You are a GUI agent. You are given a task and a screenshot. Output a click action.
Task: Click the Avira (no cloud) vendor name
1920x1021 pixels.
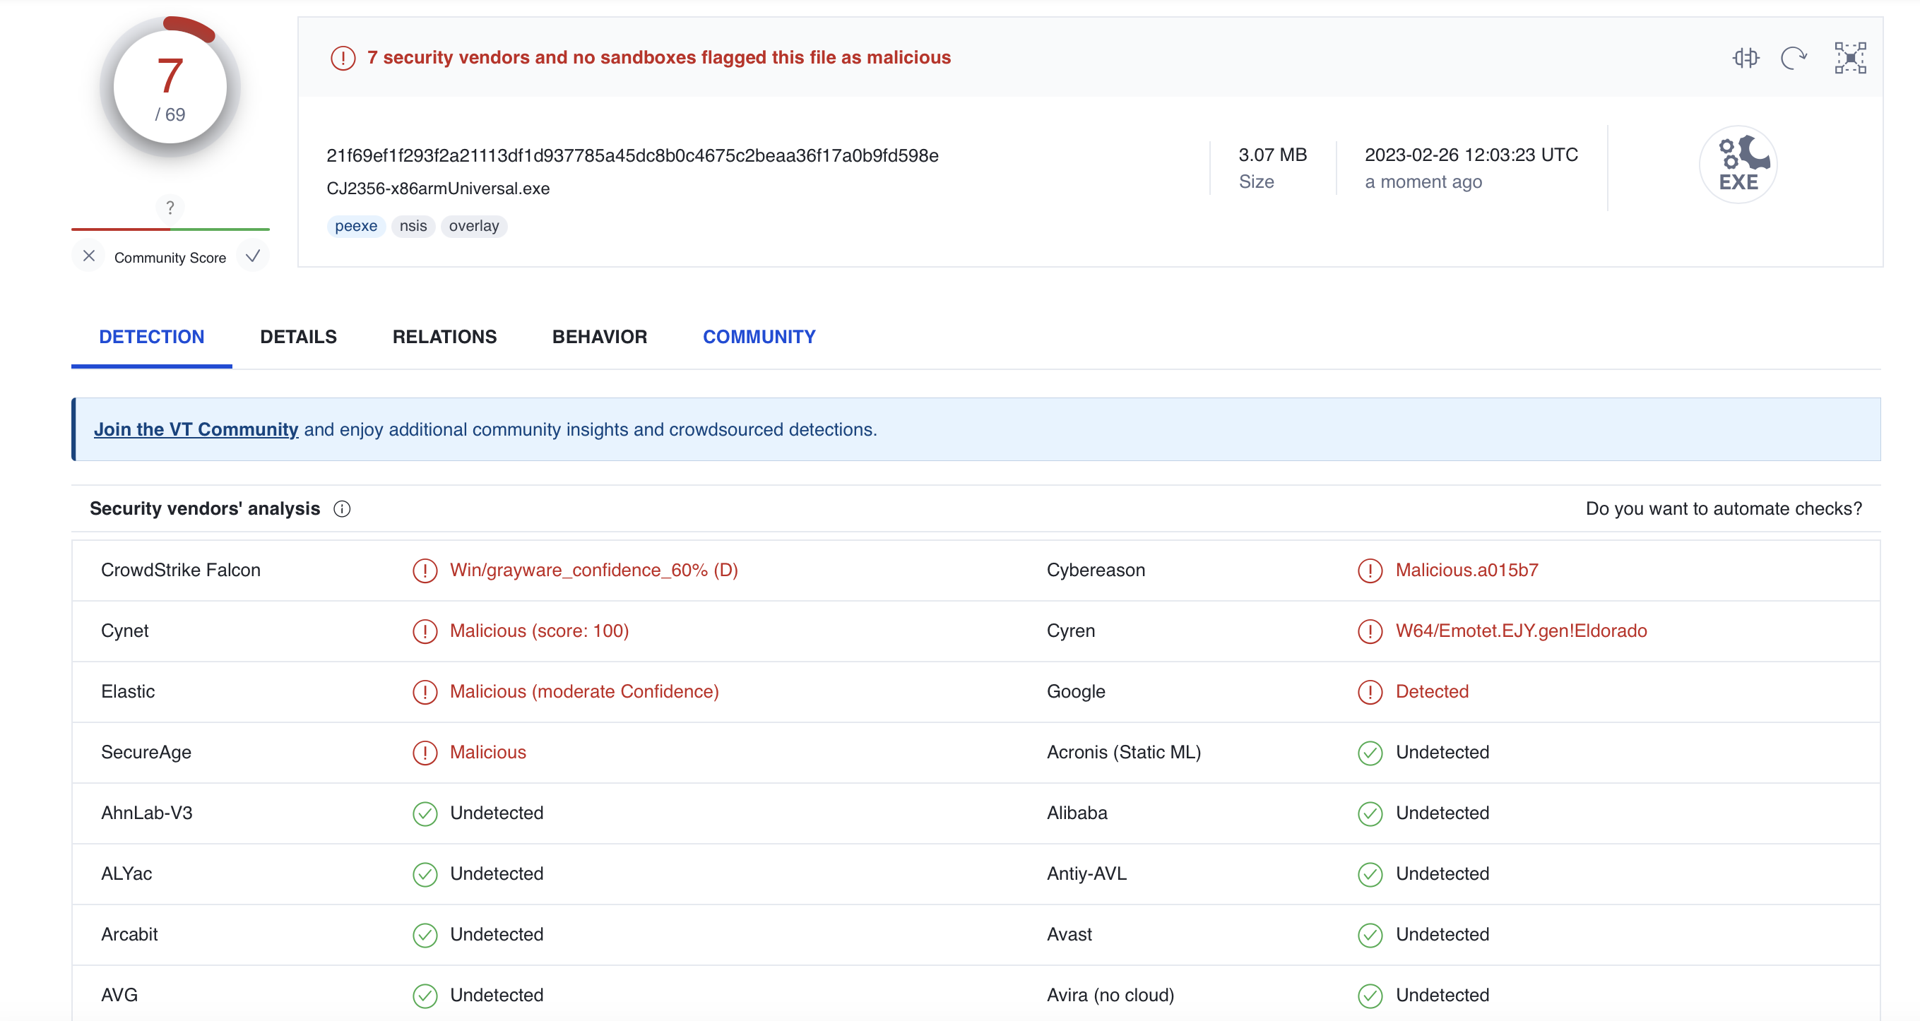click(x=1110, y=995)
